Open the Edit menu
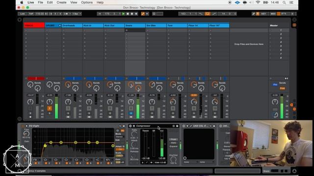 50,2
